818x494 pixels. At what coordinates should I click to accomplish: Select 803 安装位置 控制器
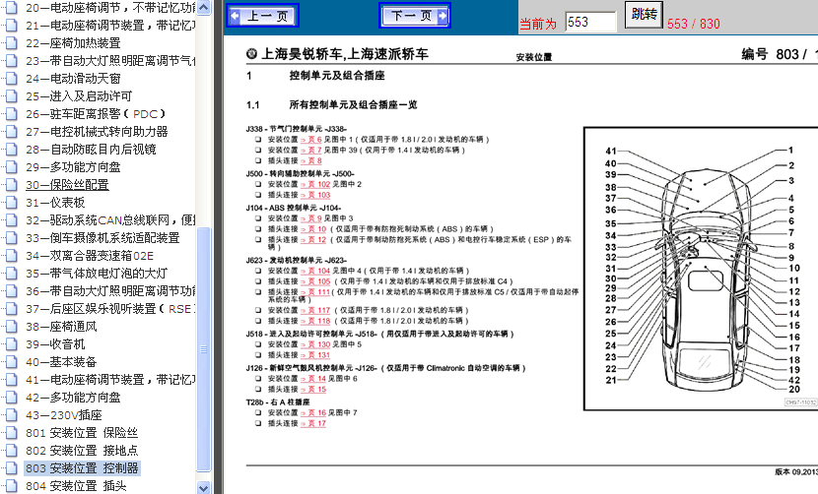pos(82,468)
